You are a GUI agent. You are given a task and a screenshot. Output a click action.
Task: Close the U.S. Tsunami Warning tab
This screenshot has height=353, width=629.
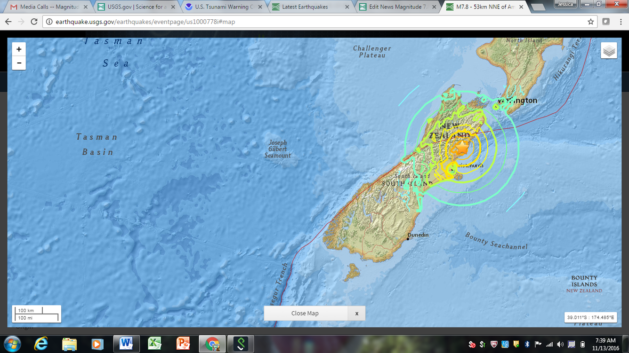tap(260, 7)
